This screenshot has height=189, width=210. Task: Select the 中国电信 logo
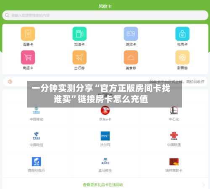(x=37, y=136)
